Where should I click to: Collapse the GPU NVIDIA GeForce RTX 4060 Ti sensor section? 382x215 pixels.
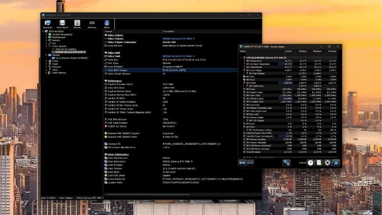pos(241,58)
